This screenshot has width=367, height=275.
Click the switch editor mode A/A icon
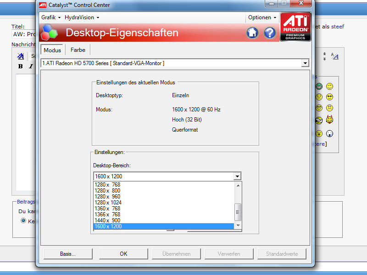(335, 56)
